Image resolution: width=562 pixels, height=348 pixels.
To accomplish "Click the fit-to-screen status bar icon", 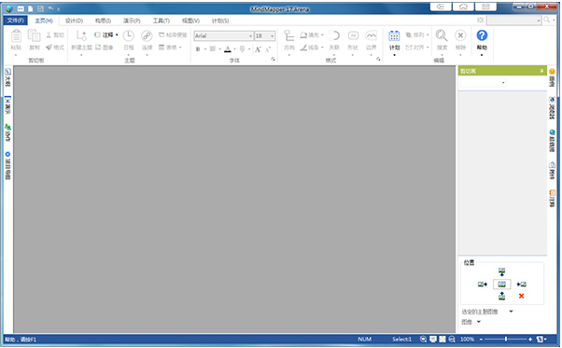I will click(x=443, y=339).
